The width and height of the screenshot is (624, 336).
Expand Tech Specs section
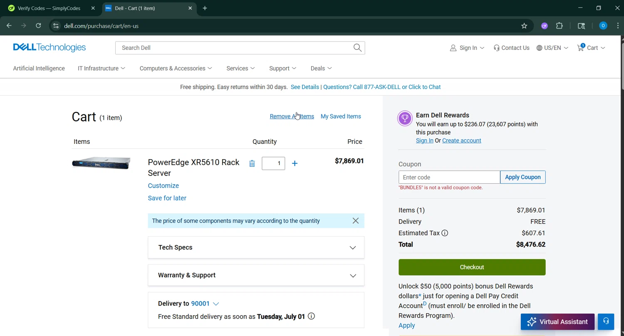tap(256, 247)
